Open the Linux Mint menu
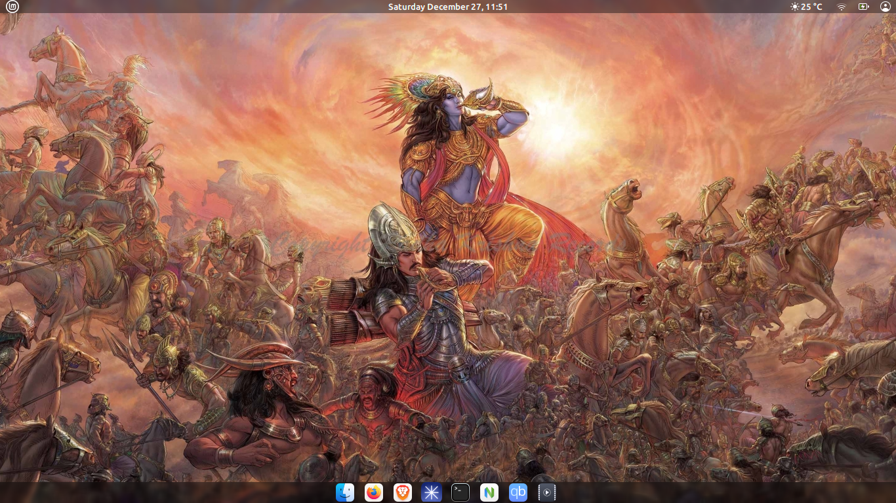Image resolution: width=896 pixels, height=503 pixels. (12, 7)
